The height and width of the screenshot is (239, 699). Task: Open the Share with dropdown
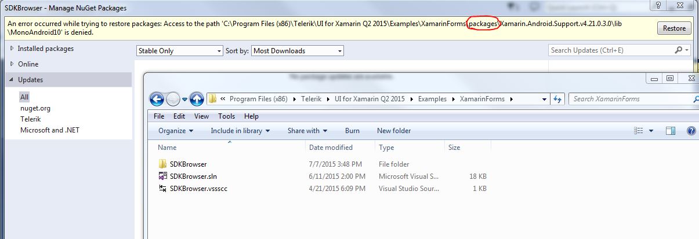pyautogui.click(x=307, y=131)
